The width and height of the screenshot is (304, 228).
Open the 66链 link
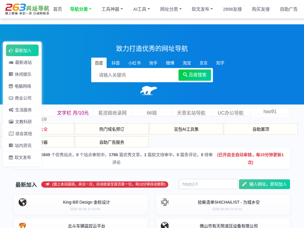(152, 113)
